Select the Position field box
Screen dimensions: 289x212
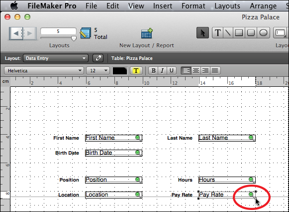[113, 180]
